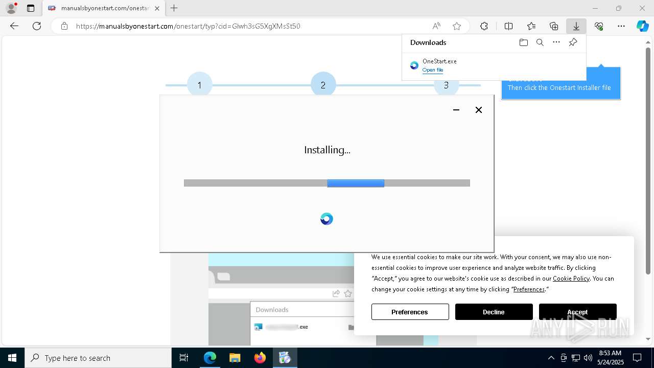Open the Copilot sidebar icon

pos(642,26)
